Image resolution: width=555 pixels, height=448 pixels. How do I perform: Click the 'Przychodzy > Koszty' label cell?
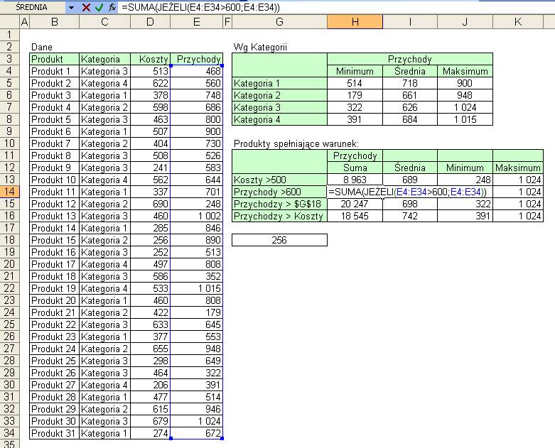pos(279,216)
